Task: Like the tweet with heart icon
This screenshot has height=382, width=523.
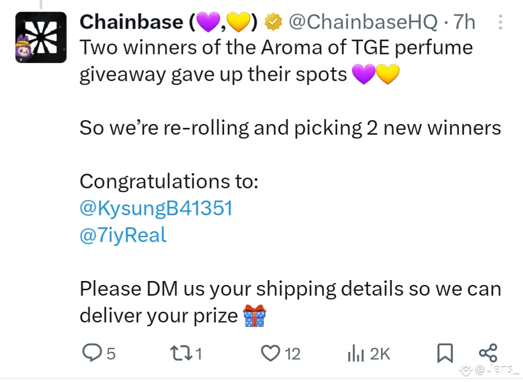Action: (x=271, y=353)
